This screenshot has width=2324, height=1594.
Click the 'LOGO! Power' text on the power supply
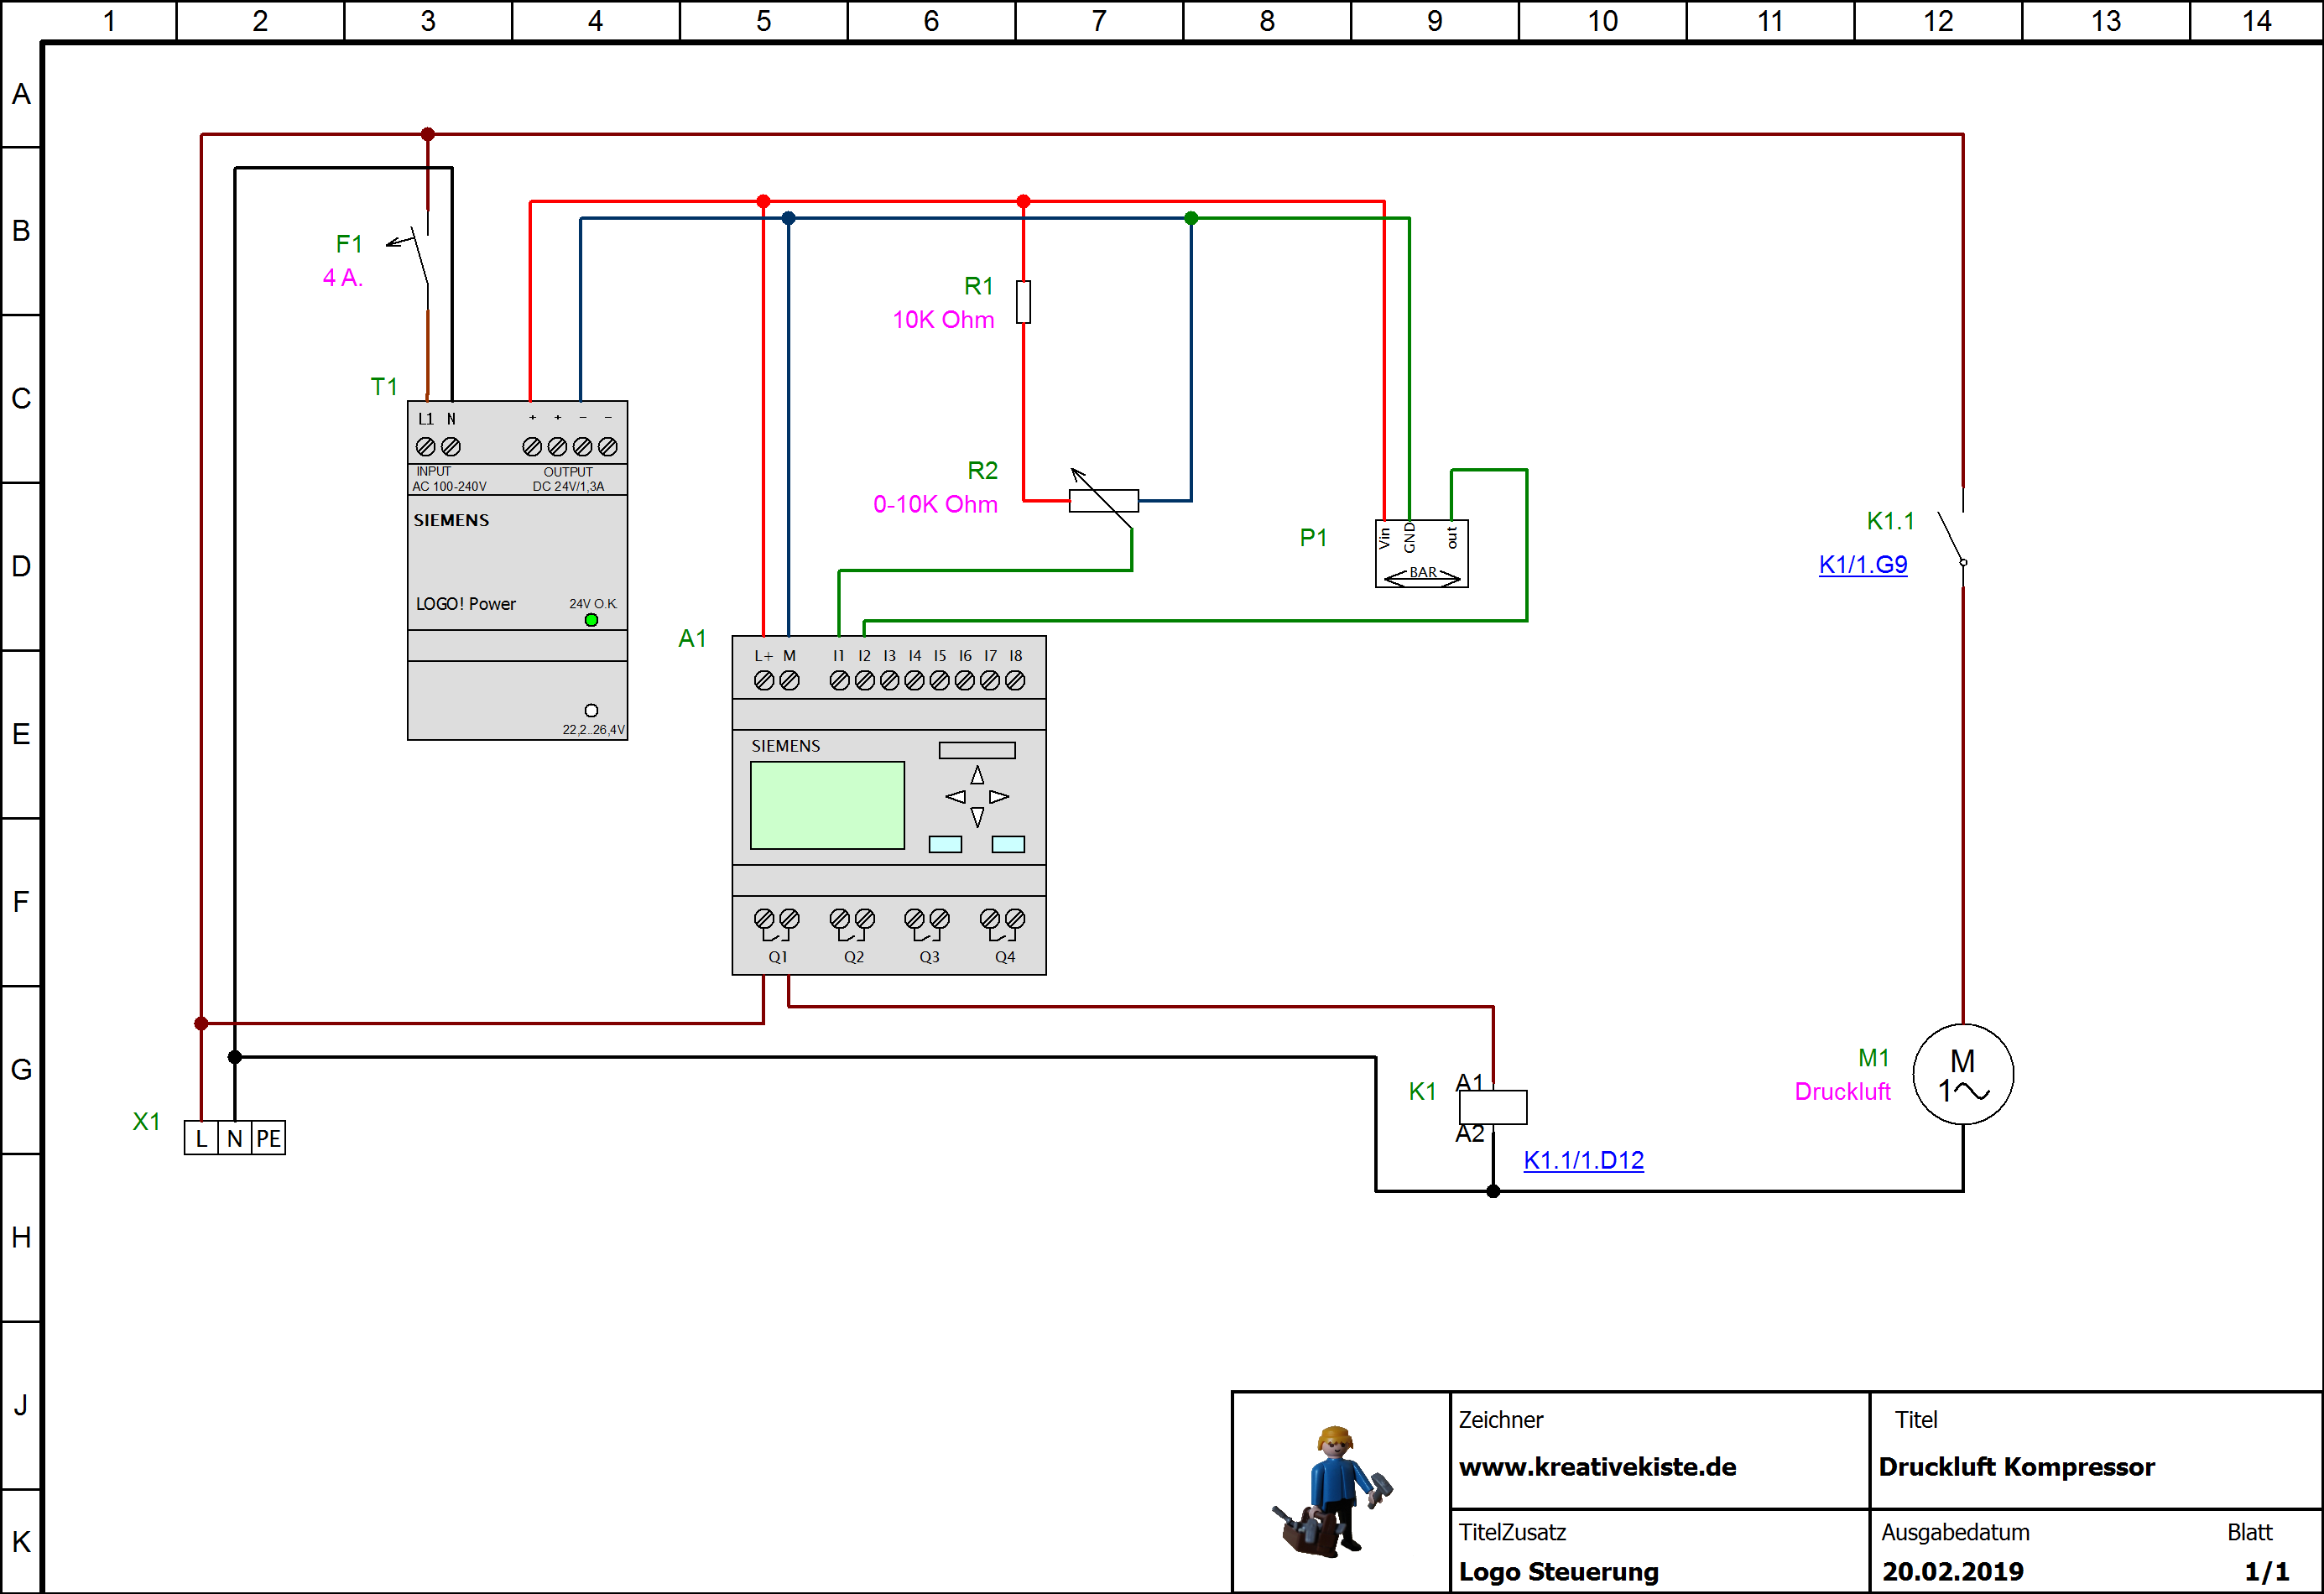pos(465,604)
